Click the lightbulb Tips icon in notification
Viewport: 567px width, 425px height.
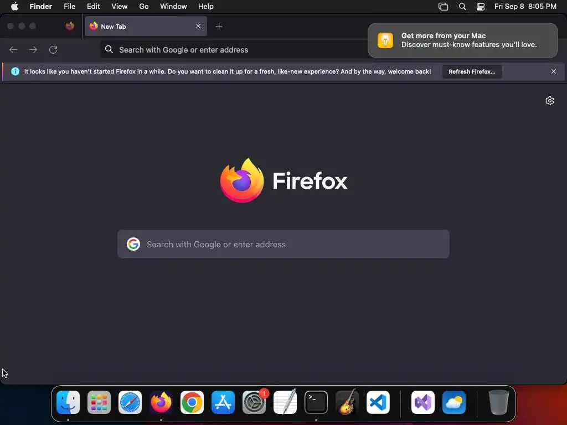[385, 40]
